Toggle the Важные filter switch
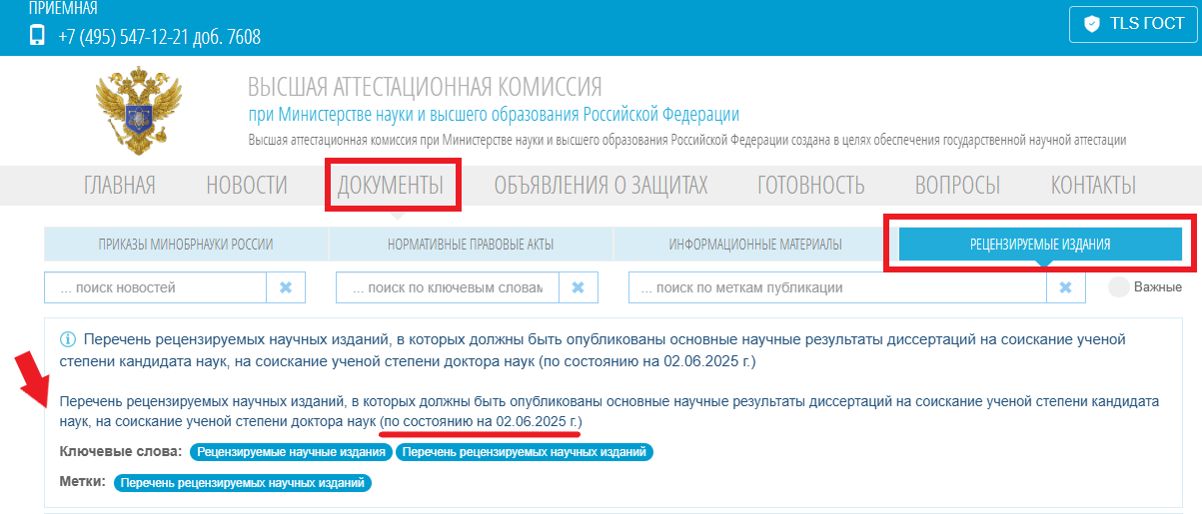 click(x=1118, y=287)
